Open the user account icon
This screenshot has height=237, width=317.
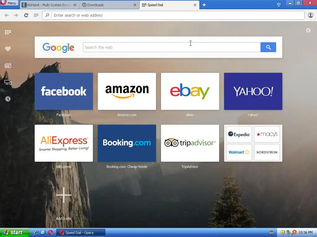(310, 15)
